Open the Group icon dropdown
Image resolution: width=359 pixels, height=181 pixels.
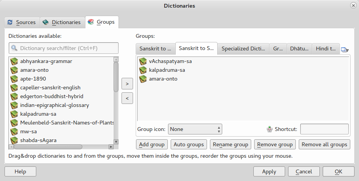tap(195, 129)
